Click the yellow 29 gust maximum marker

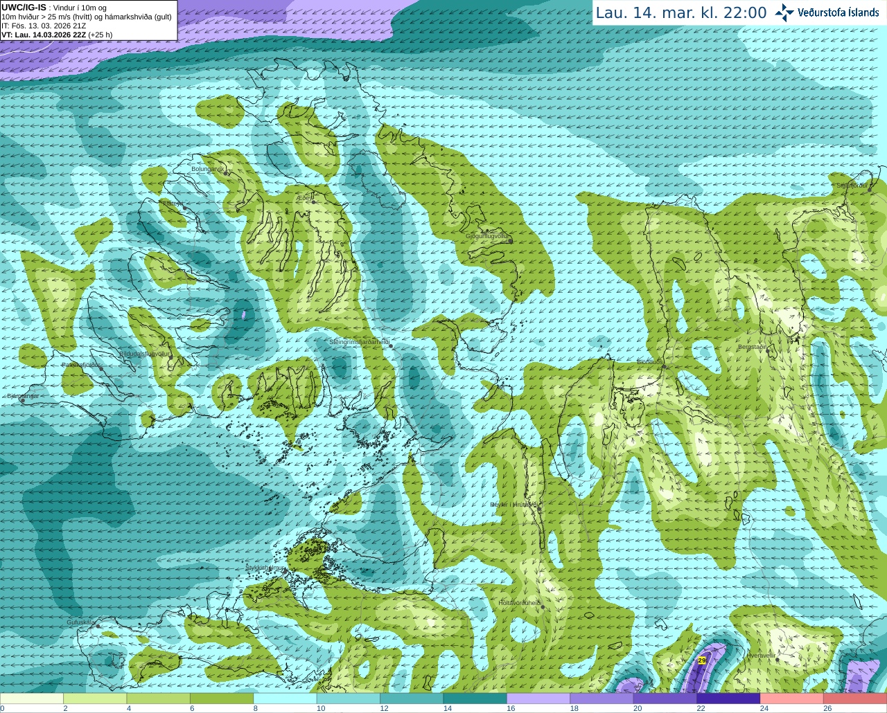click(702, 660)
